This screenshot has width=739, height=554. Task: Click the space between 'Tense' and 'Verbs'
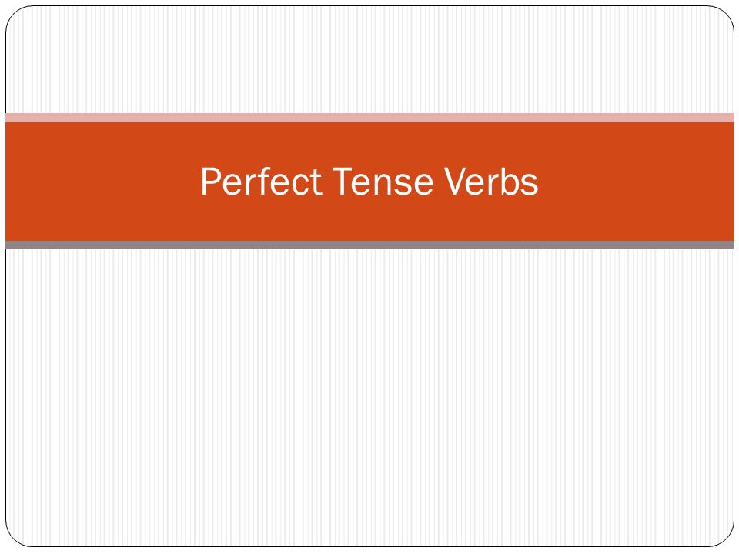pyautogui.click(x=438, y=182)
